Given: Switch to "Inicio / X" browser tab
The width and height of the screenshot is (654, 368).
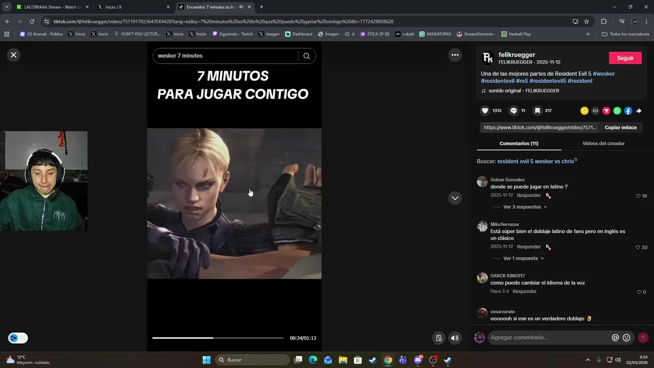Looking at the screenshot, I should point(134,7).
